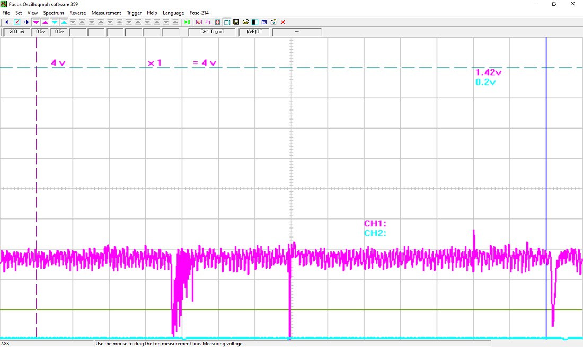Minimize the oscillograph window
Viewport: 583px width, 347px height.
(536, 4)
